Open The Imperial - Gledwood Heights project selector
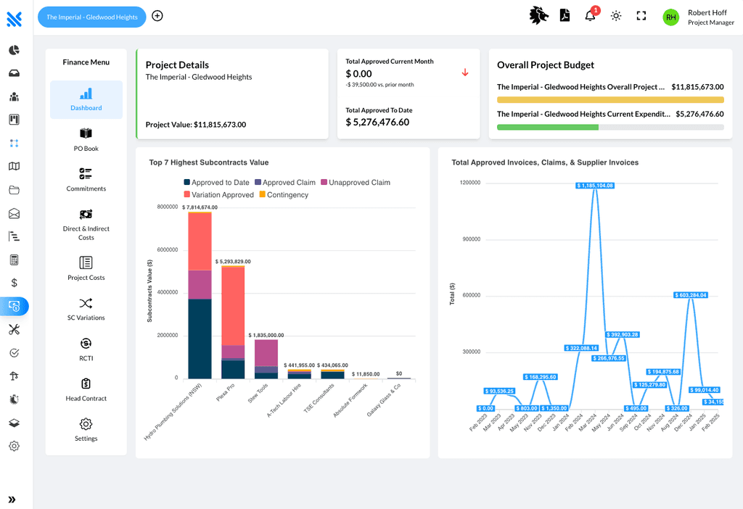The width and height of the screenshot is (743, 509). pyautogui.click(x=91, y=16)
